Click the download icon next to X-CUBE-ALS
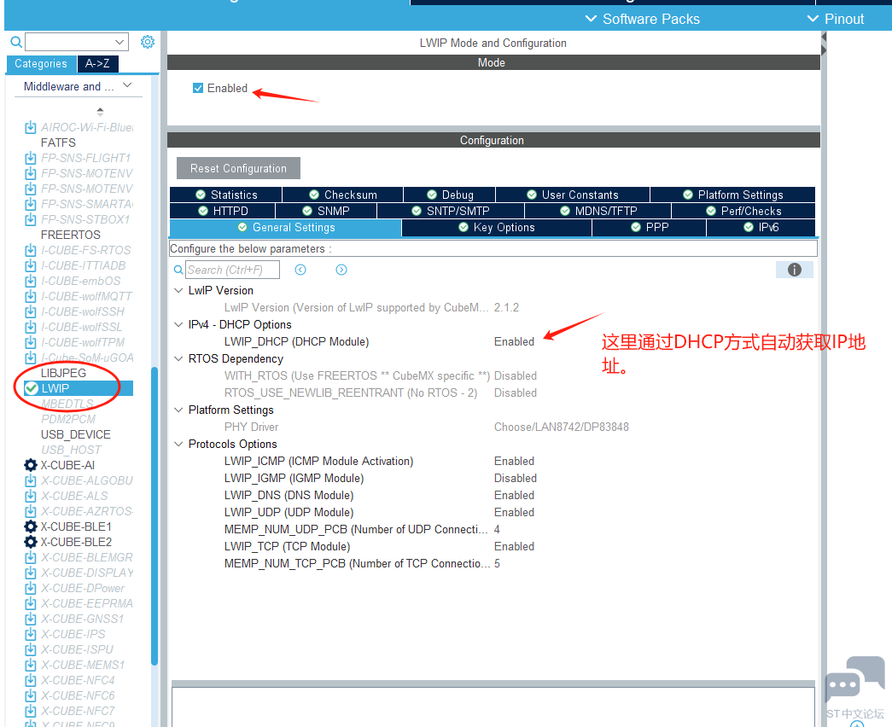 (30, 496)
